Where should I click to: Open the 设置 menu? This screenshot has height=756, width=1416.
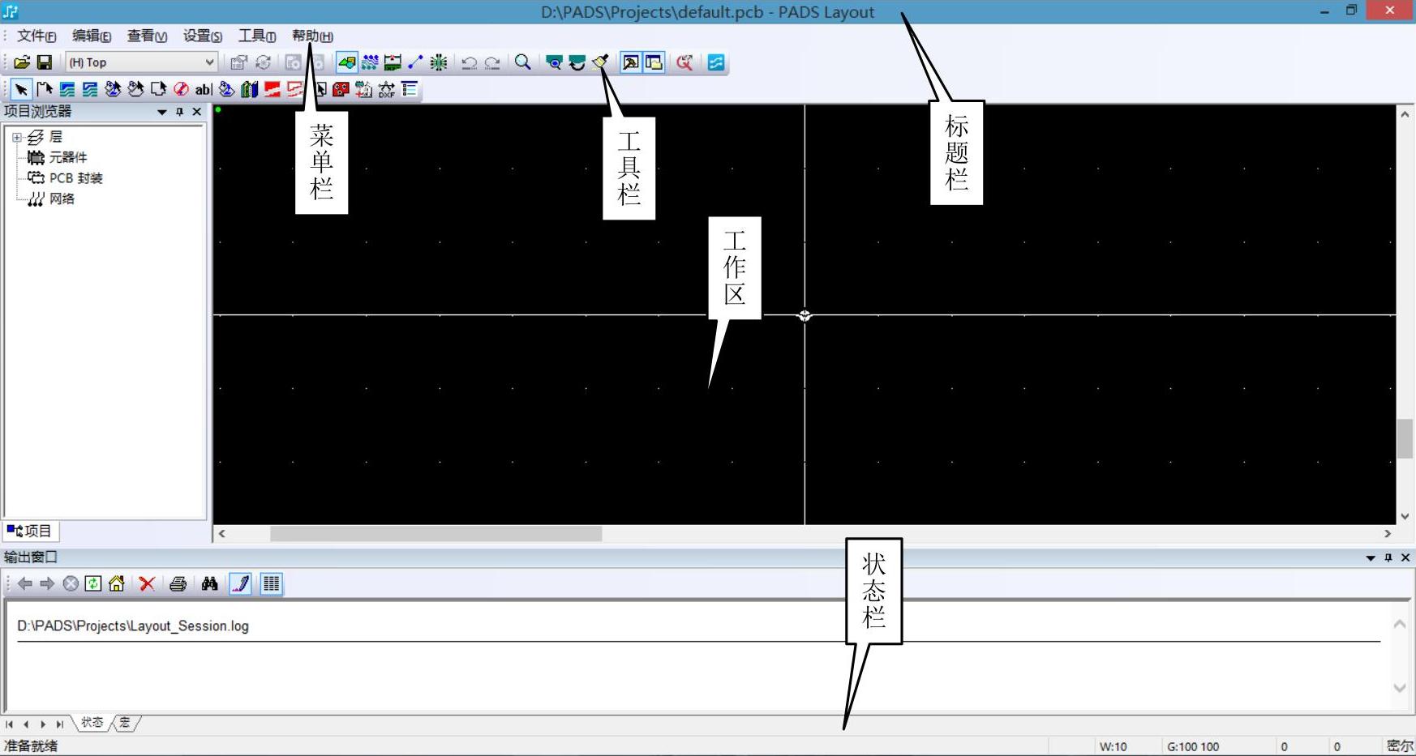[202, 36]
